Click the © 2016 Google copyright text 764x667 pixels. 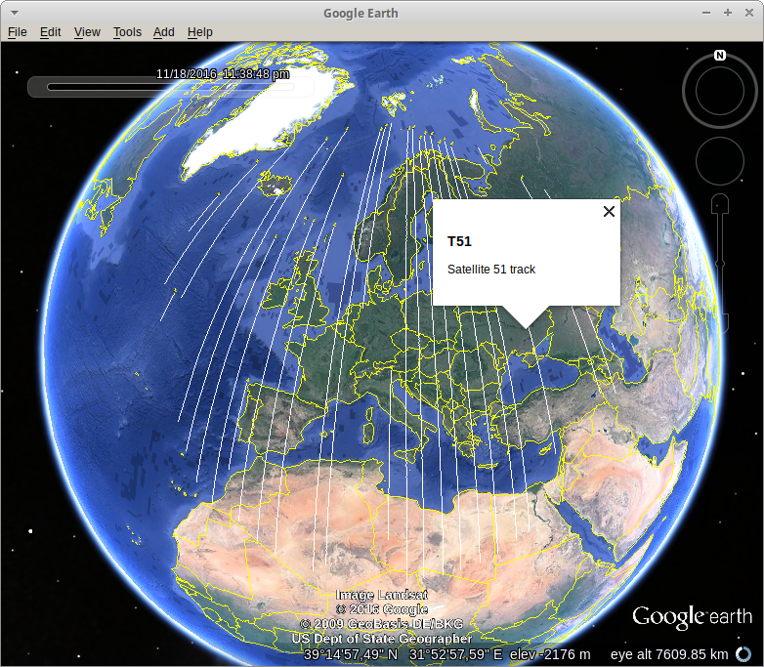(382, 609)
